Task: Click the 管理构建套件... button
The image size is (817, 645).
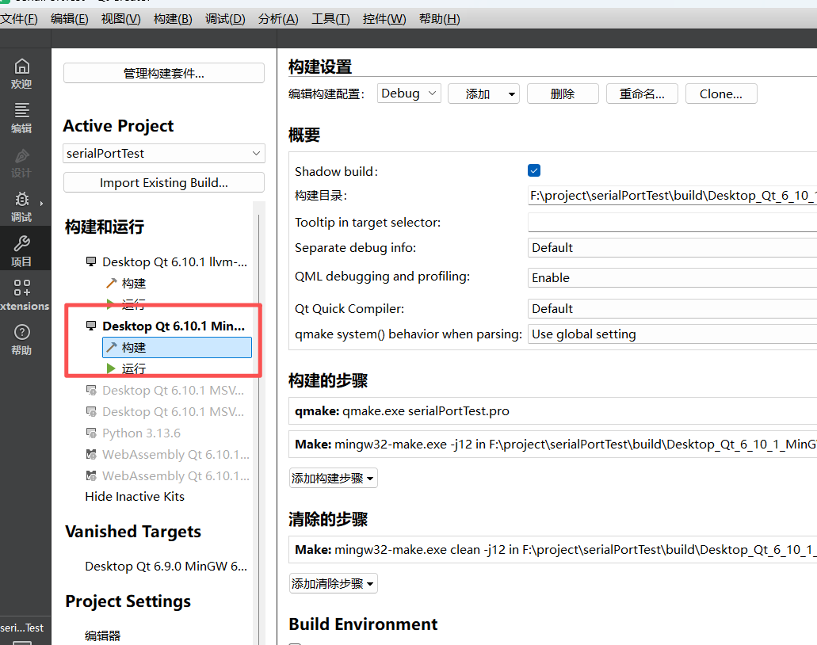Action: tap(163, 73)
